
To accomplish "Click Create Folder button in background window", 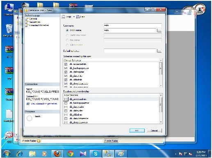I will [111, 141].
